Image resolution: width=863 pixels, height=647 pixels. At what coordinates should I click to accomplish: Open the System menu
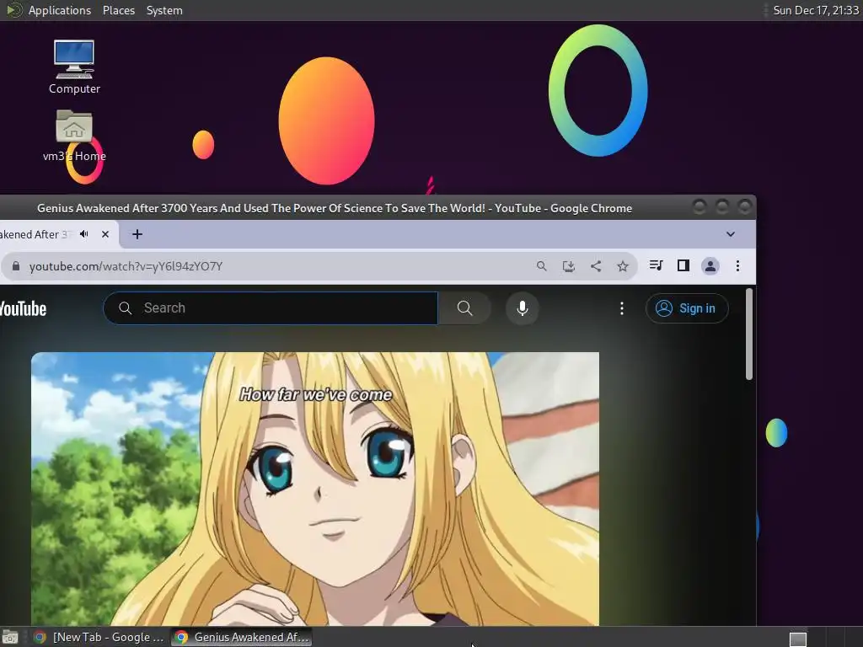point(164,10)
